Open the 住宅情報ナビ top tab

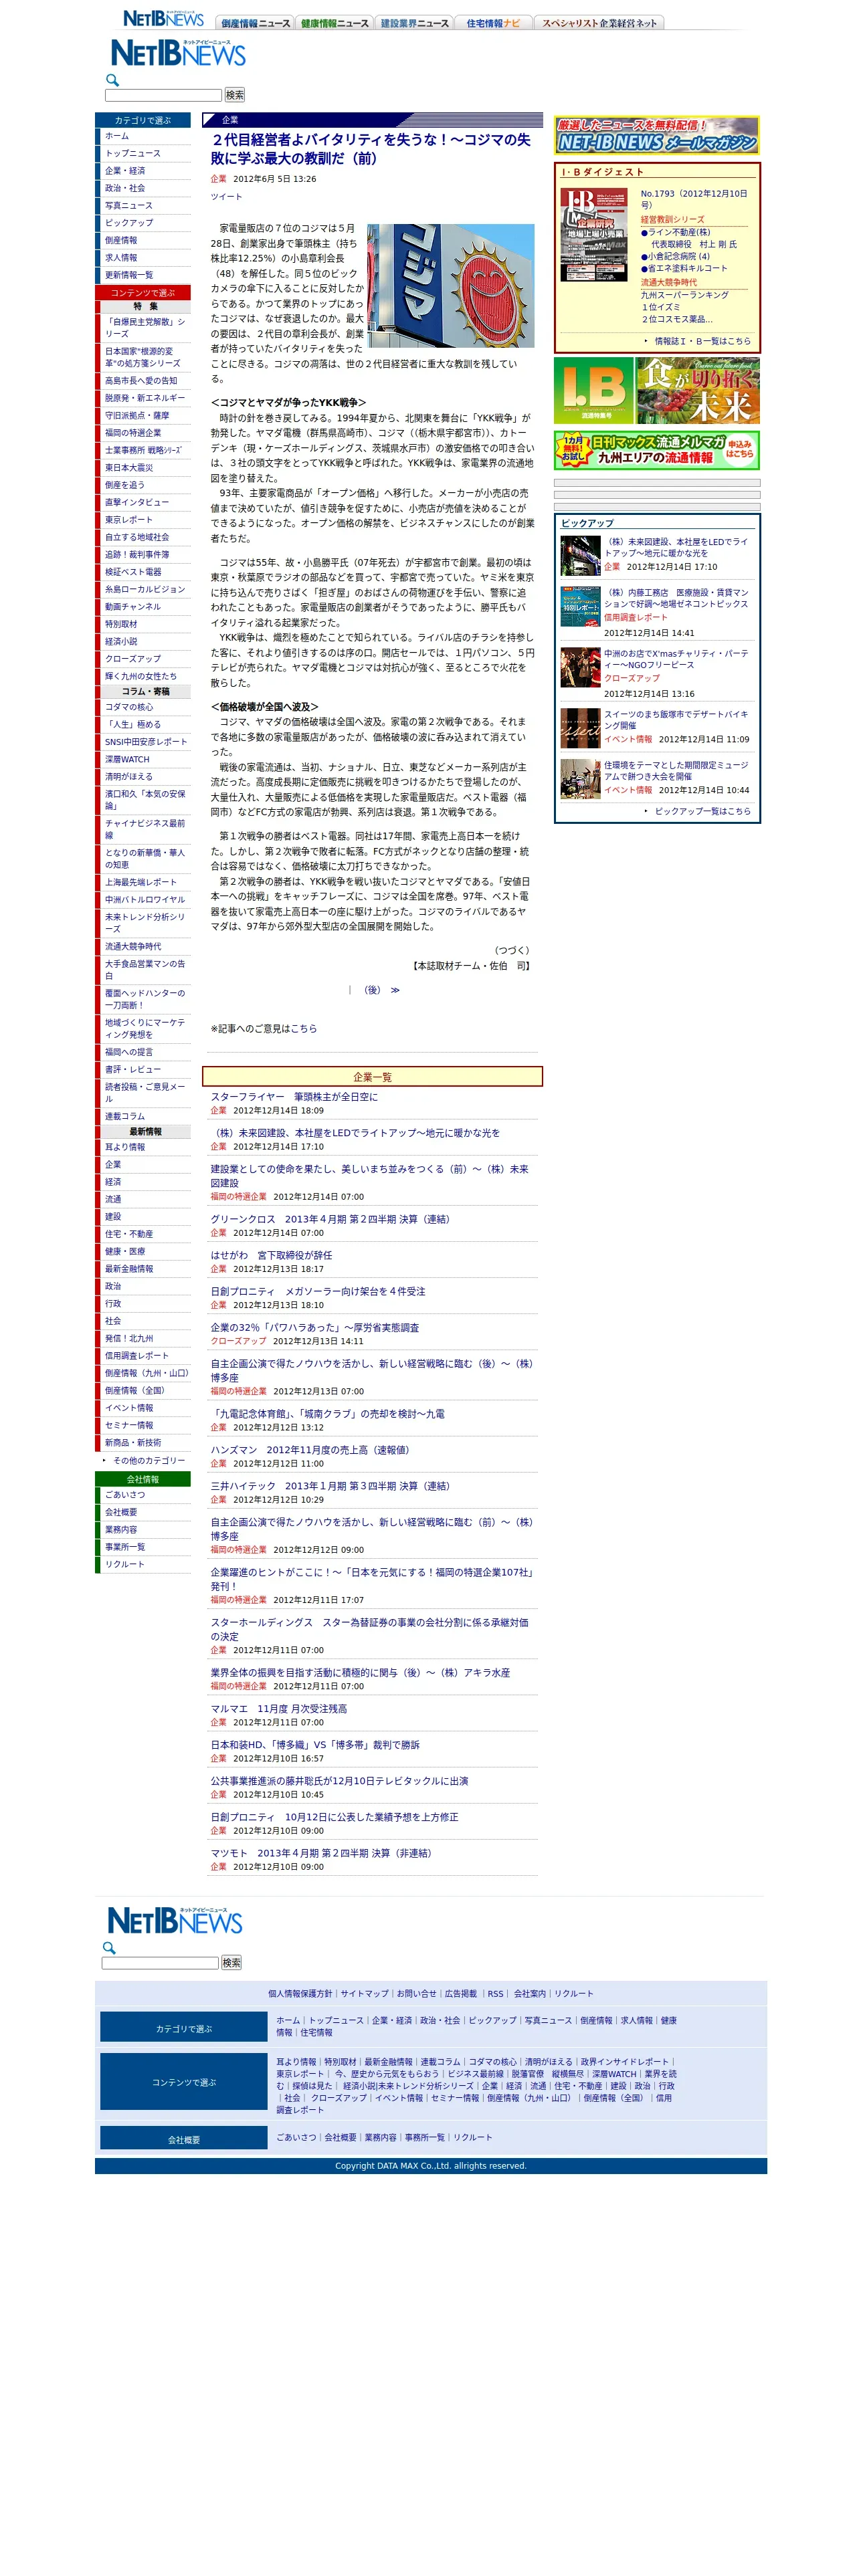(x=493, y=23)
